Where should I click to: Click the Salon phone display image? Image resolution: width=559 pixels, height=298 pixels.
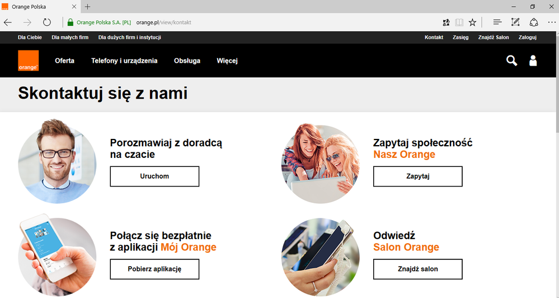click(321, 257)
